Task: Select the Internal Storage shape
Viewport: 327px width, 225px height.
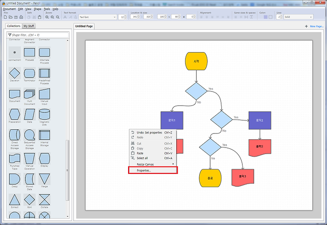Action: [x=44, y=135]
